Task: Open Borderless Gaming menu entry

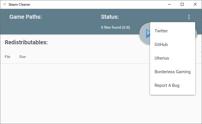Action: point(172,72)
